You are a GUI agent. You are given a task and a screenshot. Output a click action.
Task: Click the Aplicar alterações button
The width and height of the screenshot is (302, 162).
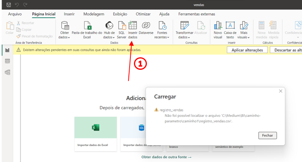[x=247, y=50]
